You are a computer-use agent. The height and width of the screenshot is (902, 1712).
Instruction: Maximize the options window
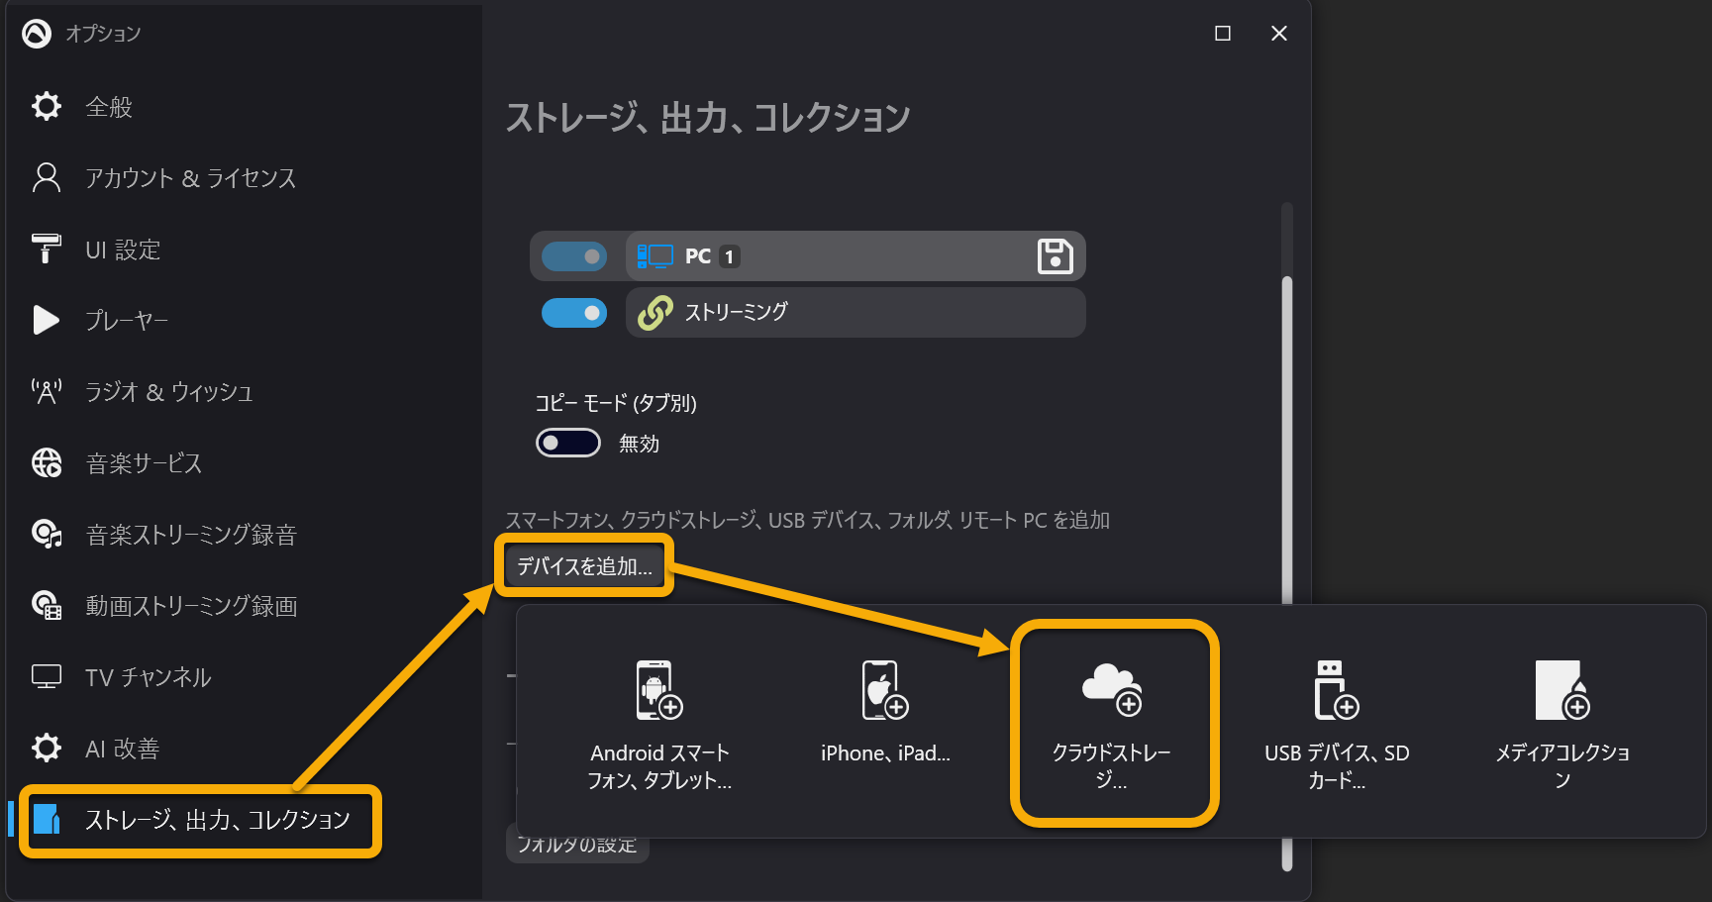coord(1223,34)
